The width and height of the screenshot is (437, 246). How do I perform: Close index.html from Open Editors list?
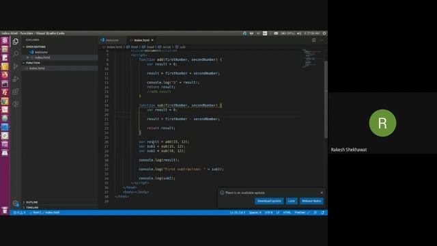27,57
